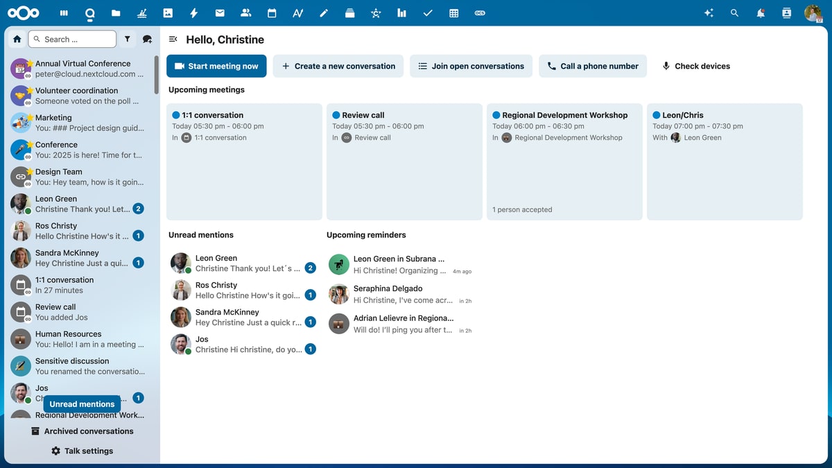The image size is (832, 468).
Task: Click the Talk home icon in sidebar
Action: tap(17, 40)
